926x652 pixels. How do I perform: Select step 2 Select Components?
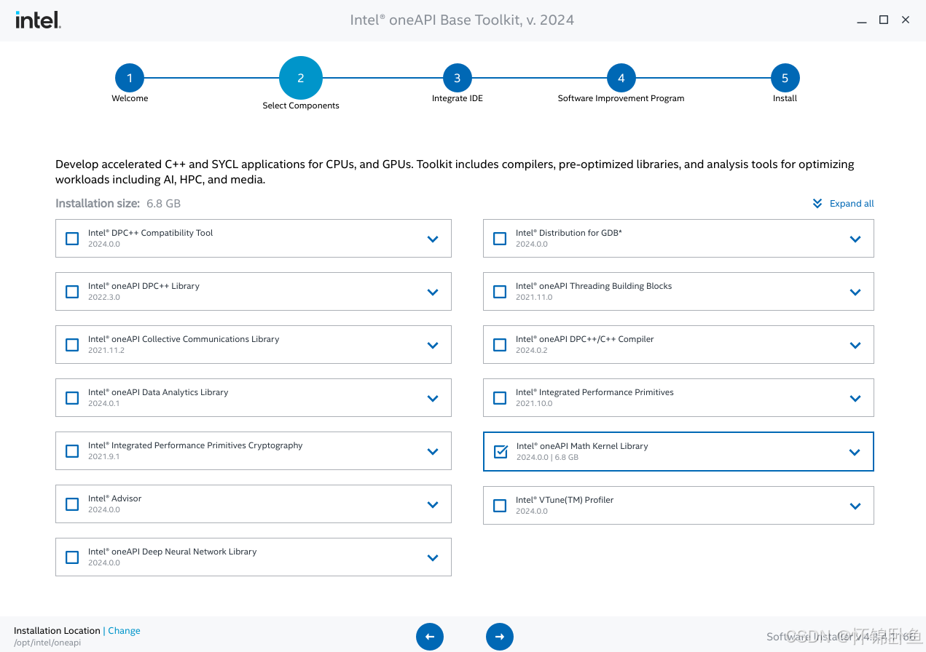pos(301,78)
